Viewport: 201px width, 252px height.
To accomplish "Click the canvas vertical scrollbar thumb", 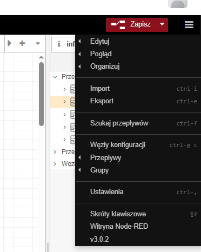I will point(41,94).
